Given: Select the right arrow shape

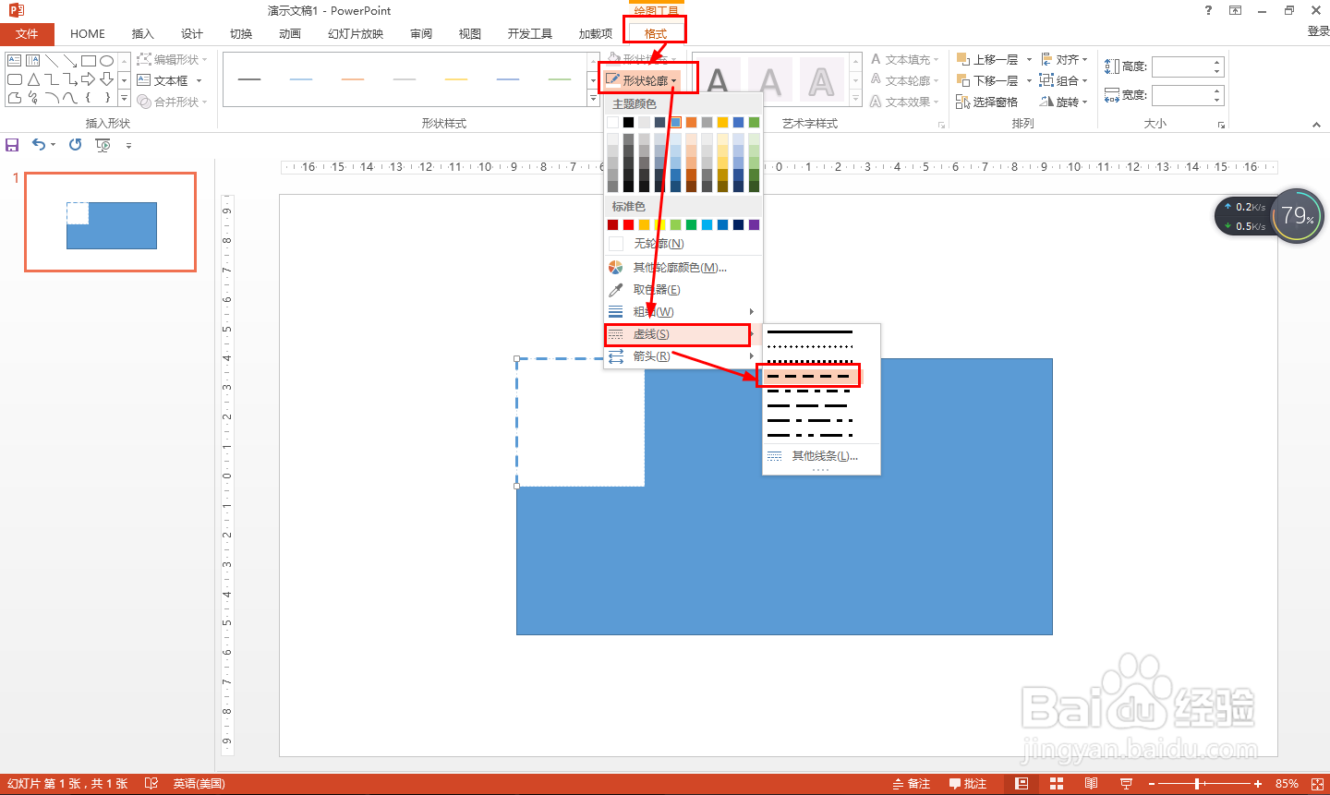Looking at the screenshot, I should coord(89,79).
